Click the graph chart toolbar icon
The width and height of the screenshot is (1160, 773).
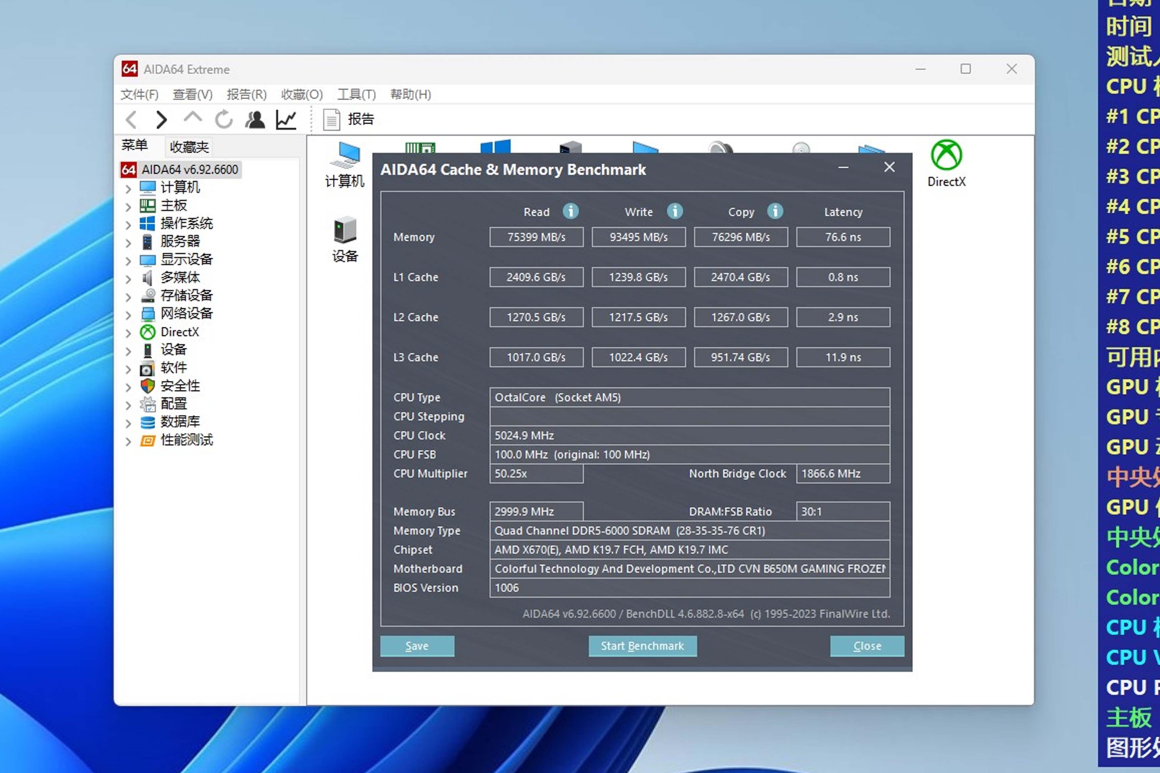point(286,119)
